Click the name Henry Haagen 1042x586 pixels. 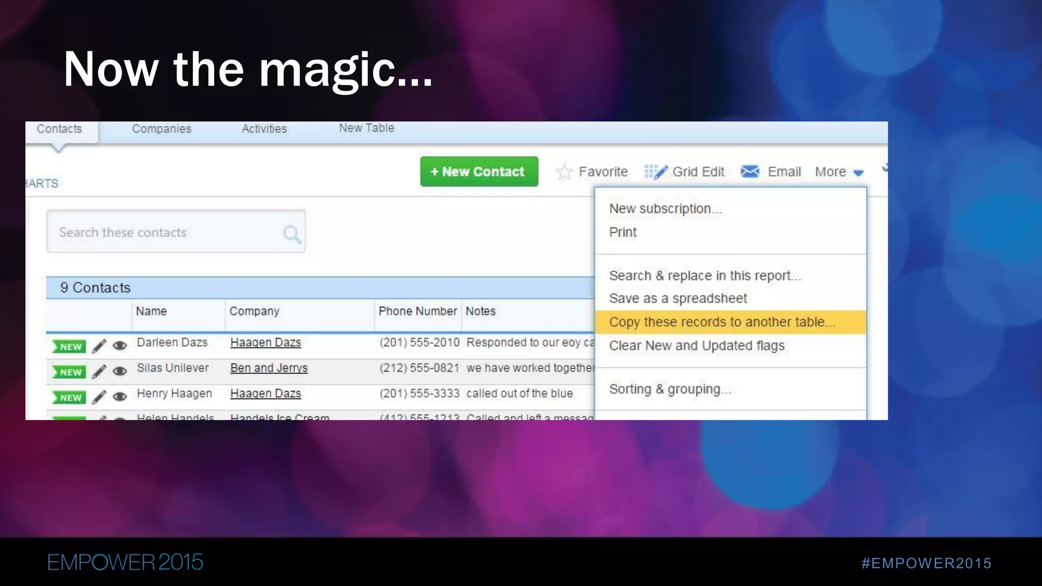174,394
